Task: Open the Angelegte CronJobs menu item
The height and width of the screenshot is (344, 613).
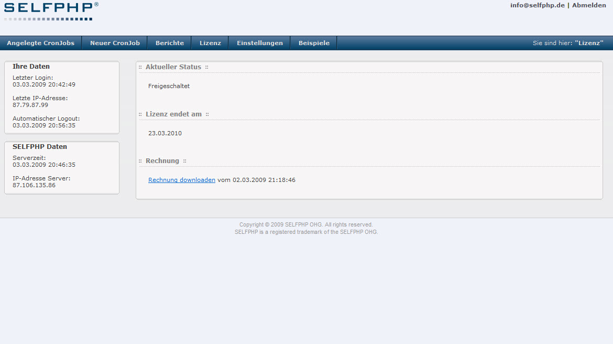Action: point(40,43)
